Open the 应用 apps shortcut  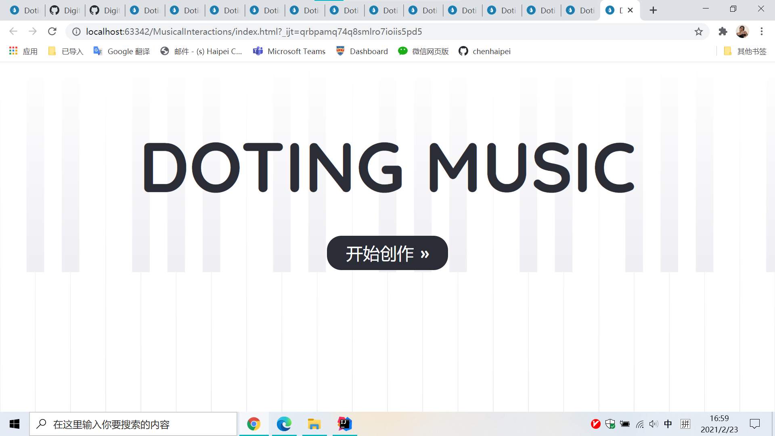pyautogui.click(x=23, y=51)
